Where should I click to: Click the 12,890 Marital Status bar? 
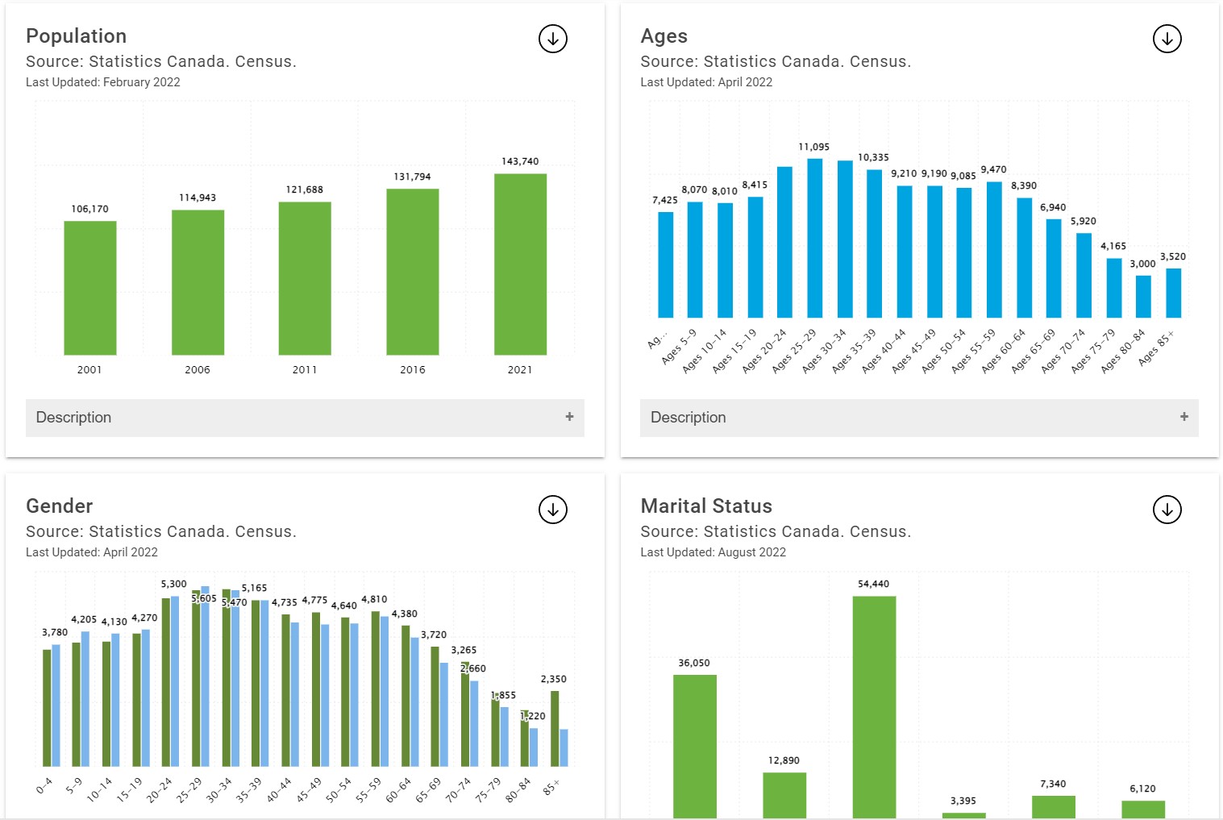coord(784,794)
